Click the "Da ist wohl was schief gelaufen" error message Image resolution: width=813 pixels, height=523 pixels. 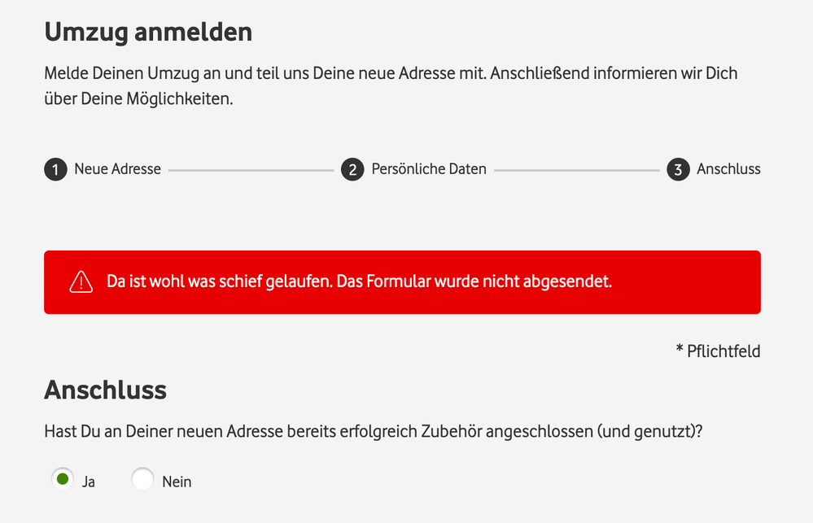click(359, 282)
